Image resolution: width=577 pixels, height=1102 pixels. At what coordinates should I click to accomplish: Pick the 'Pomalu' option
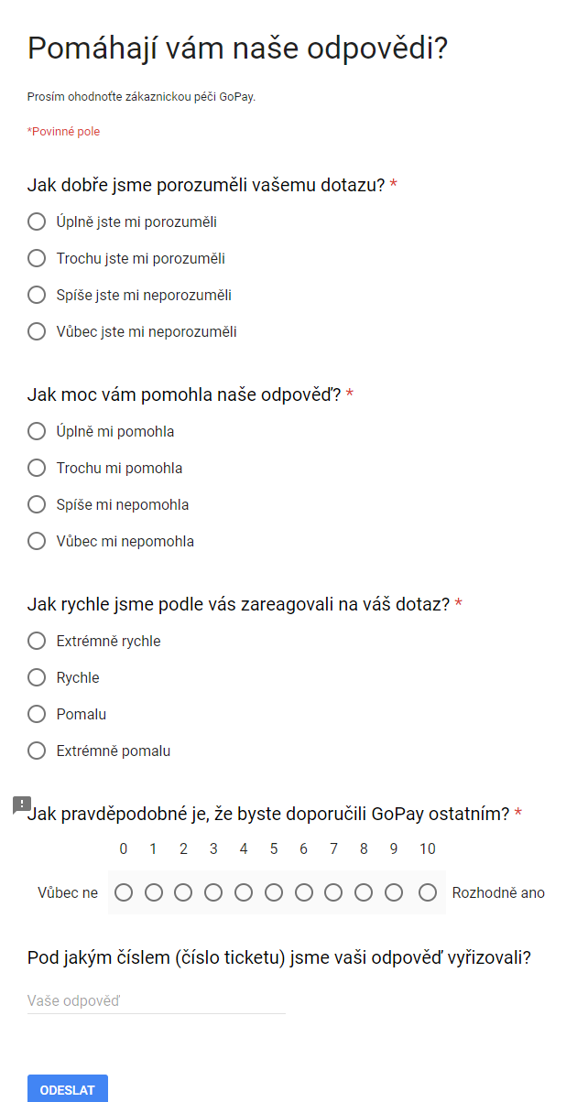[37, 714]
